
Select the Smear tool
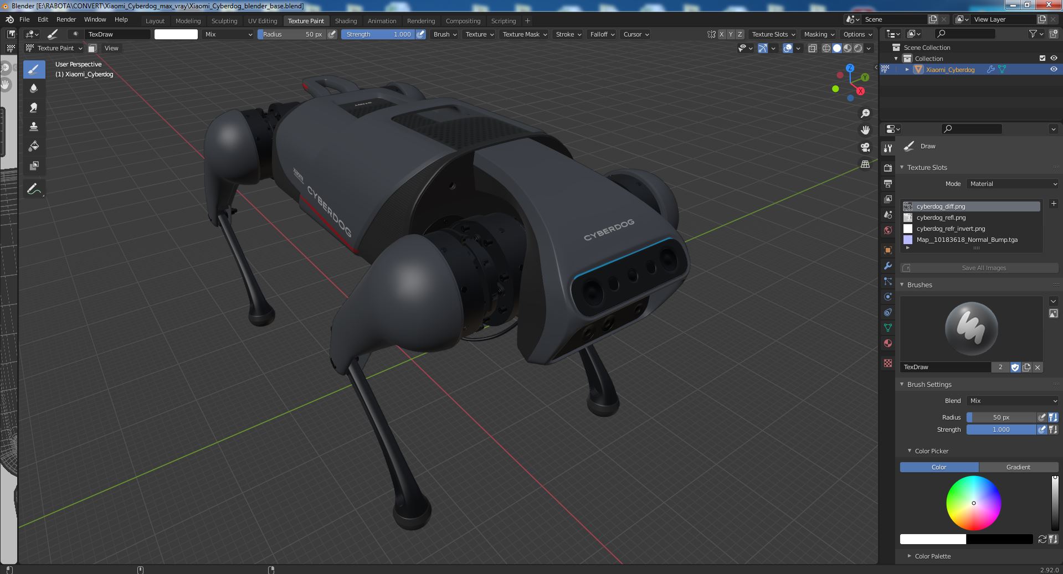coord(34,108)
